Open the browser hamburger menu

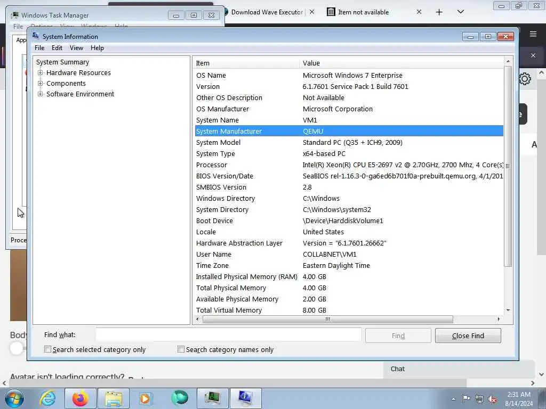[x=533, y=34]
